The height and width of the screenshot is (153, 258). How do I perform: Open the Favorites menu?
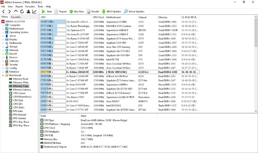pyautogui.click(x=30, y=6)
